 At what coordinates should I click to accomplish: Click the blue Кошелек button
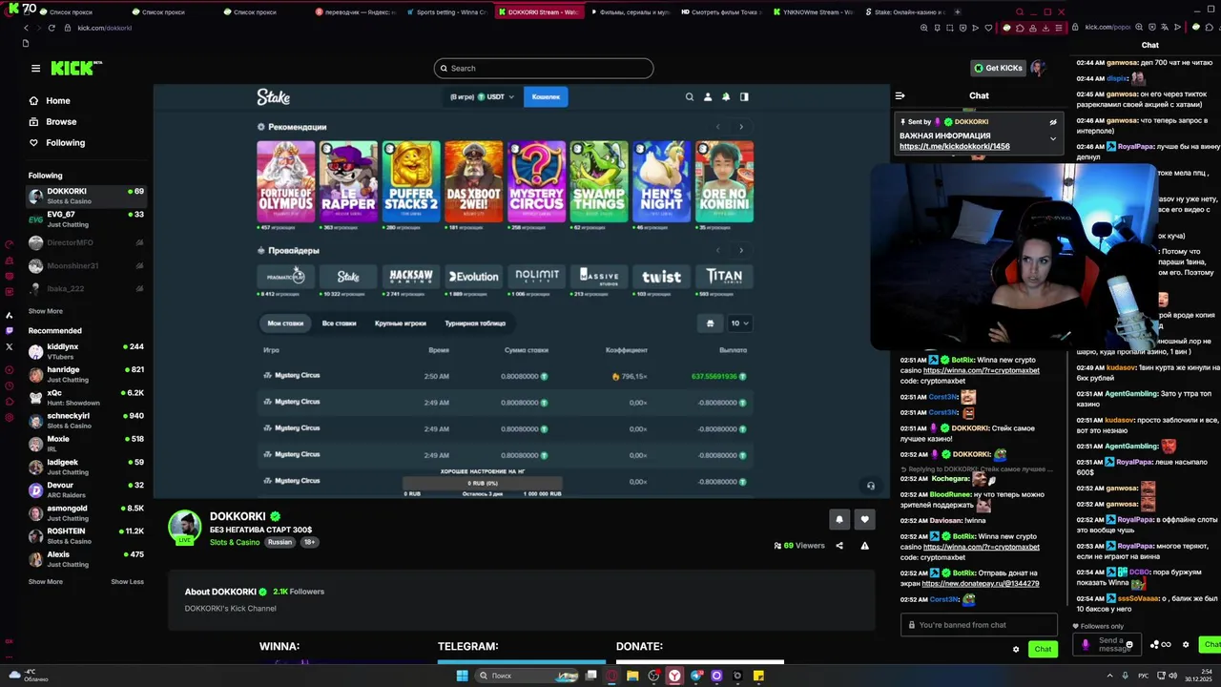click(x=546, y=96)
